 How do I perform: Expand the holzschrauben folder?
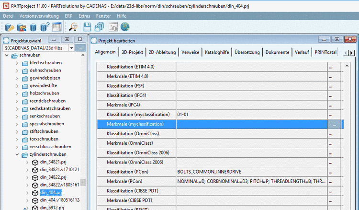click(x=17, y=93)
